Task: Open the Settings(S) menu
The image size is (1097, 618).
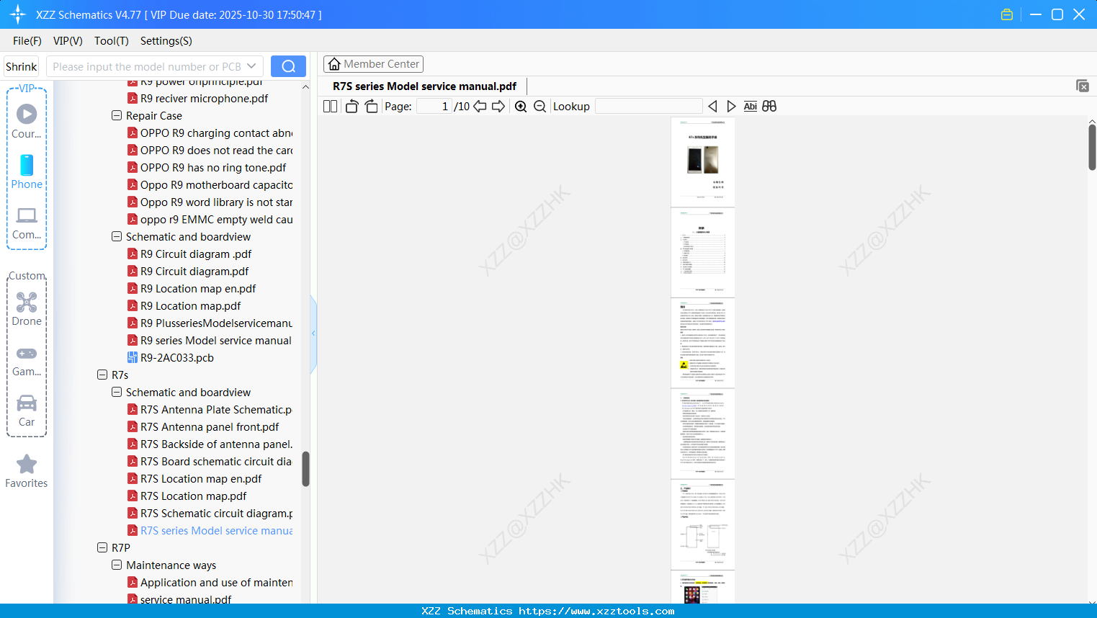Action: [166, 41]
